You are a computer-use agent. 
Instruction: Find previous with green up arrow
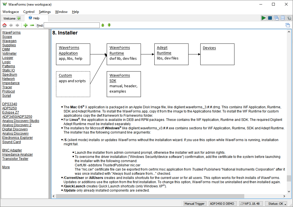click(x=103, y=25)
